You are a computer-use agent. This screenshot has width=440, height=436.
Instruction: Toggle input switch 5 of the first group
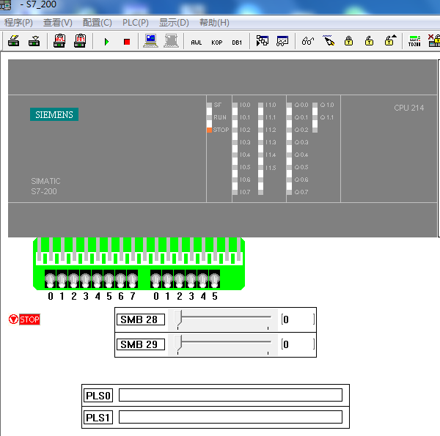pos(109,279)
